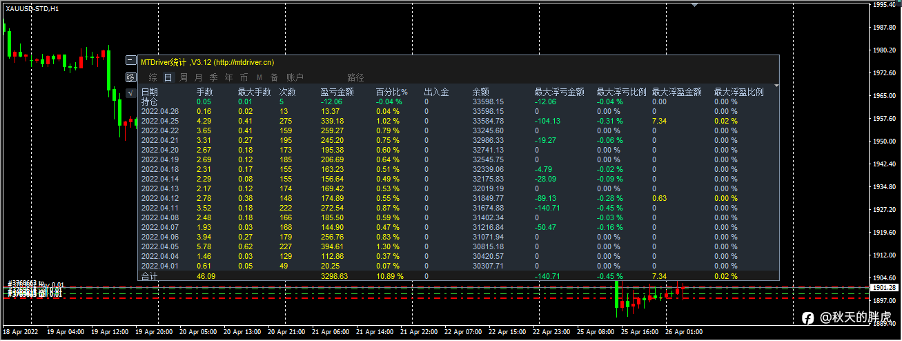Click the 1995.40 price scale label
Screen dimensions: 902x341
click(885, 5)
